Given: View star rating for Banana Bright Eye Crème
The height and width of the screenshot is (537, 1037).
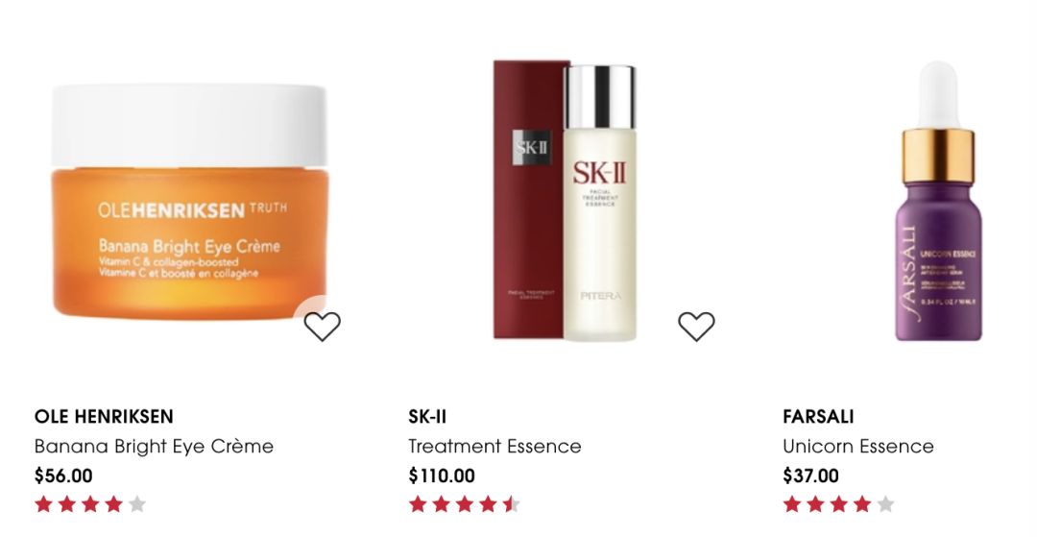Looking at the screenshot, I should click(x=90, y=504).
